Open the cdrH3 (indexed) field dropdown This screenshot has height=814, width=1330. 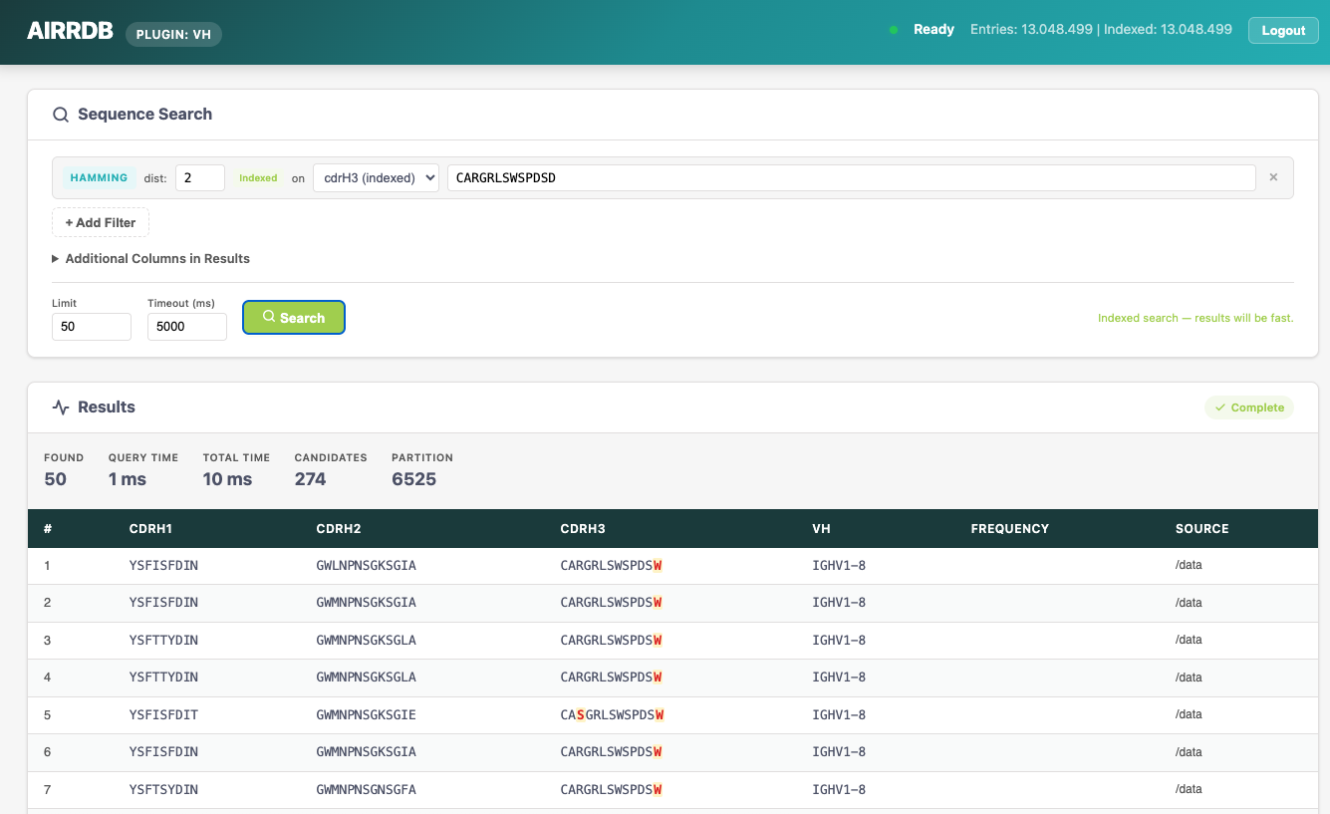[376, 176]
